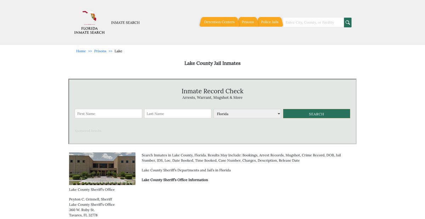Click the Lake County Jail Inmates heading
Viewport: 425px width, 219px height.
point(212,64)
